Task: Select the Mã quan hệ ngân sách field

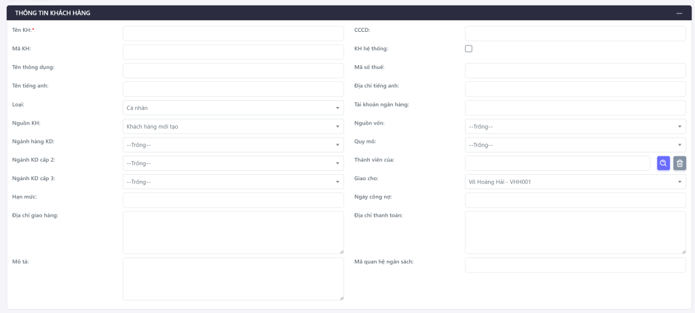Action: [x=575, y=265]
